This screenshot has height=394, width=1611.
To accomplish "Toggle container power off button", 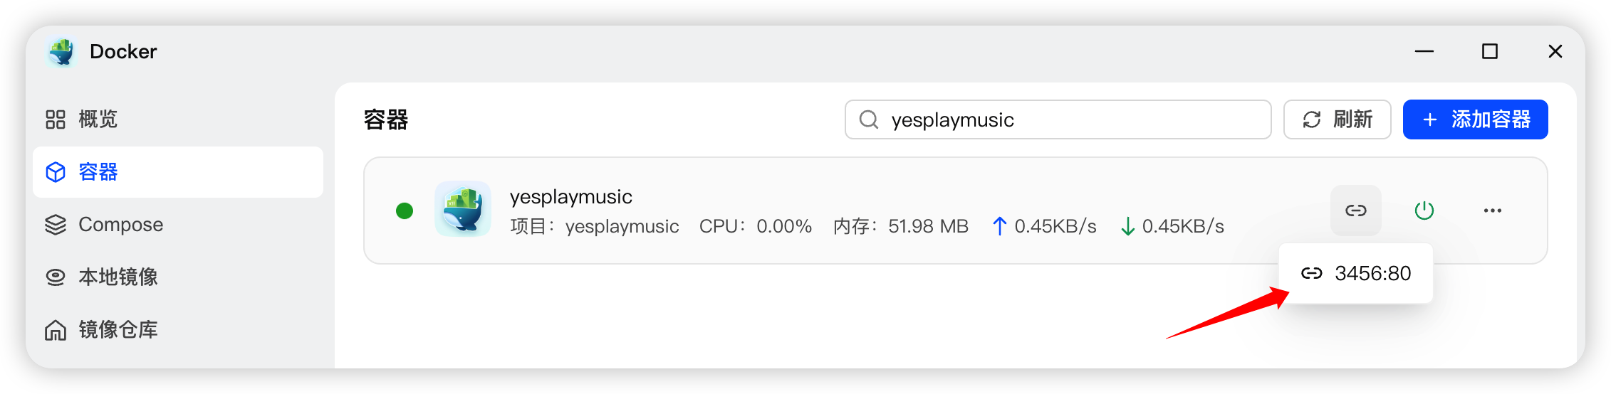I will point(1424,211).
